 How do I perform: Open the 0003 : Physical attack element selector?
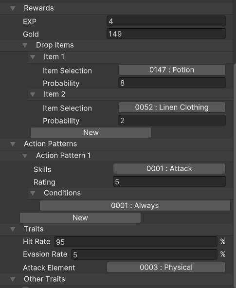coord(166,268)
